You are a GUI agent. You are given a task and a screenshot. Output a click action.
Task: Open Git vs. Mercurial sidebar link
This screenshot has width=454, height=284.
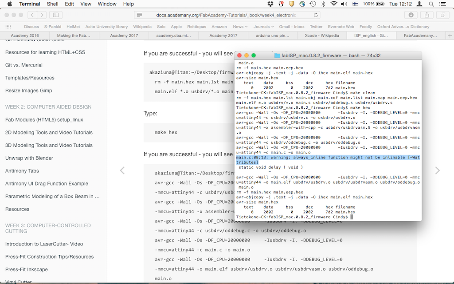(x=24, y=65)
